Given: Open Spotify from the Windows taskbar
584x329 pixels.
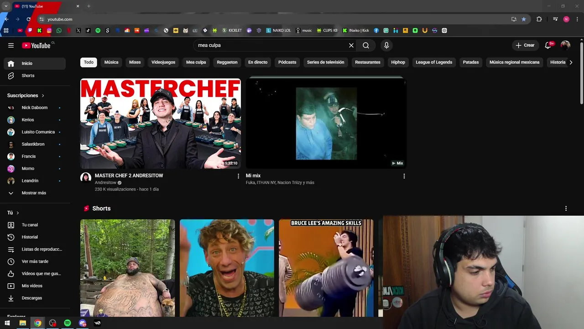Looking at the screenshot, I should click(x=68, y=323).
